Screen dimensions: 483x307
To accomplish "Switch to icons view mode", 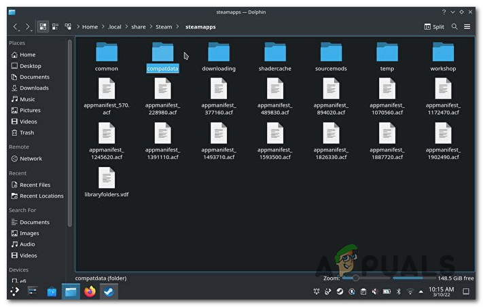I will (x=43, y=26).
